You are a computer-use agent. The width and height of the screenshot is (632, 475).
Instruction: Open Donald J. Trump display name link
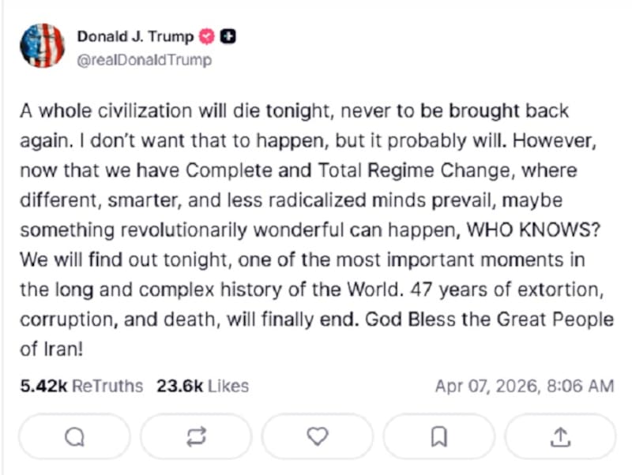pos(135,36)
